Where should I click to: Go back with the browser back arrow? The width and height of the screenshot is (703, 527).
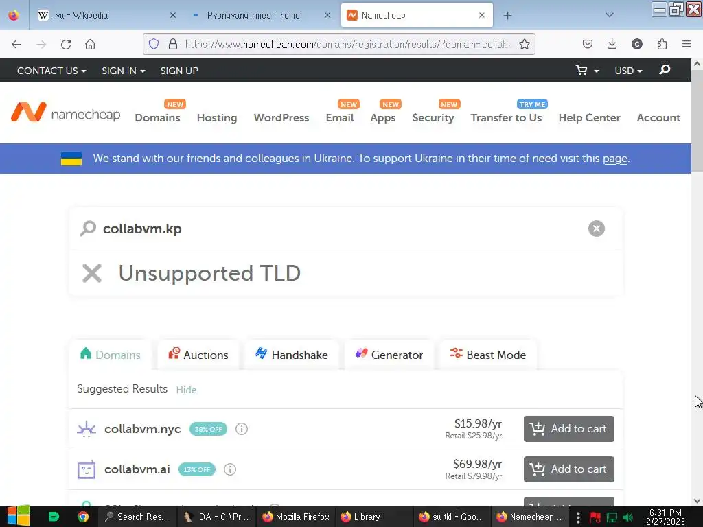(16, 45)
